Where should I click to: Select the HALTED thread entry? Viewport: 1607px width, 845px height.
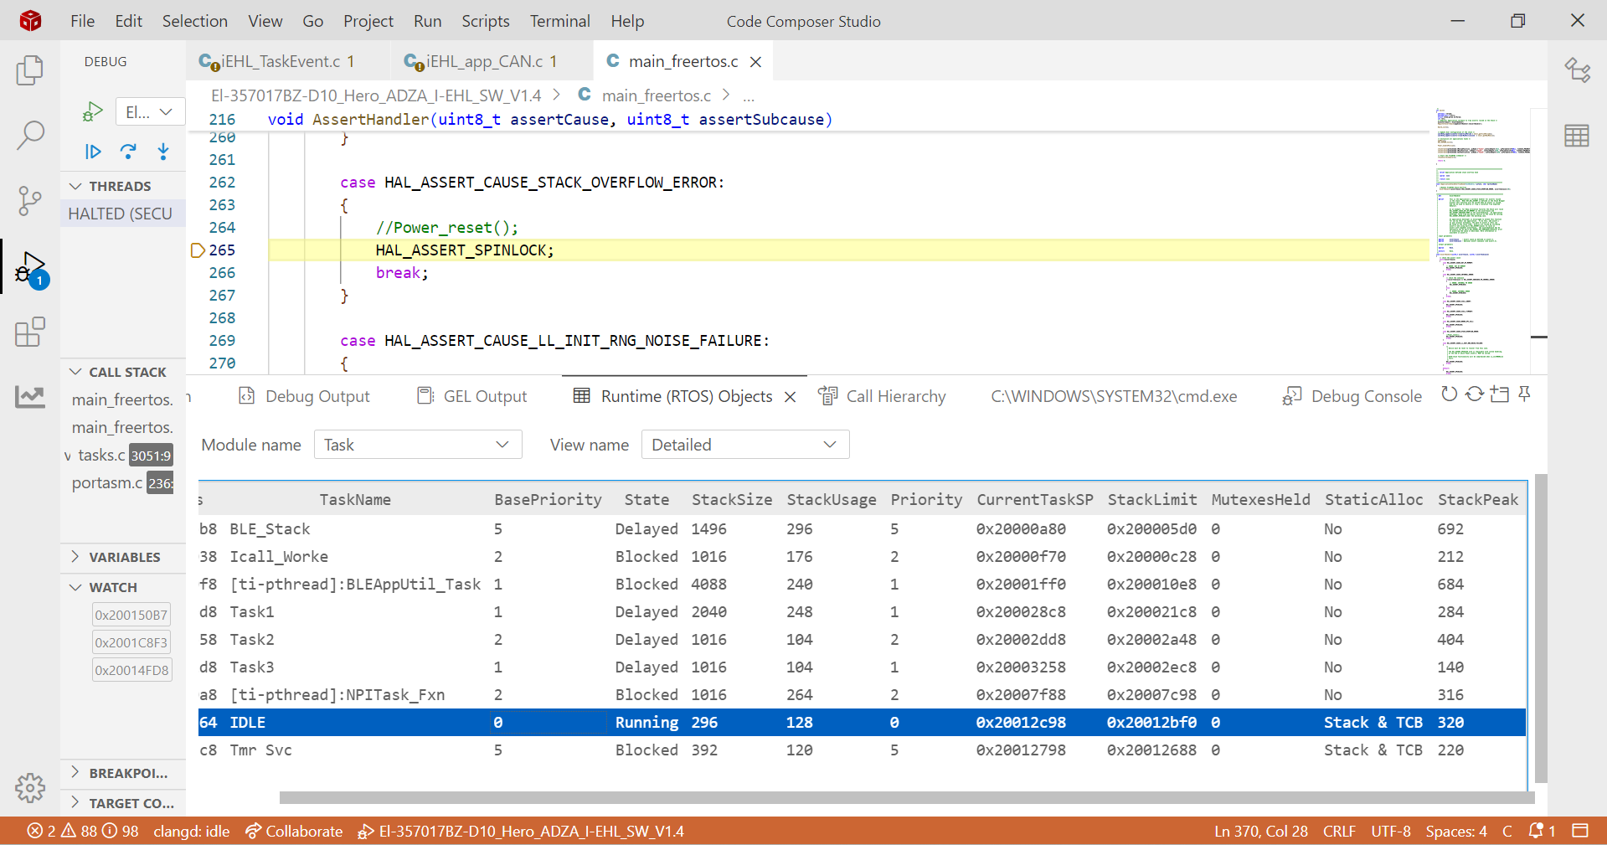(123, 214)
